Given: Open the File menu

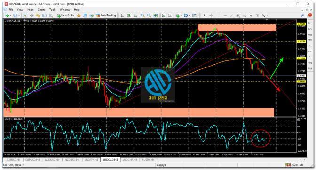Looking at the screenshot, I should point(11,10).
